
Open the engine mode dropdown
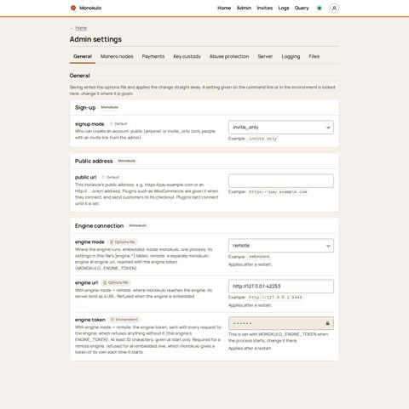281,246
